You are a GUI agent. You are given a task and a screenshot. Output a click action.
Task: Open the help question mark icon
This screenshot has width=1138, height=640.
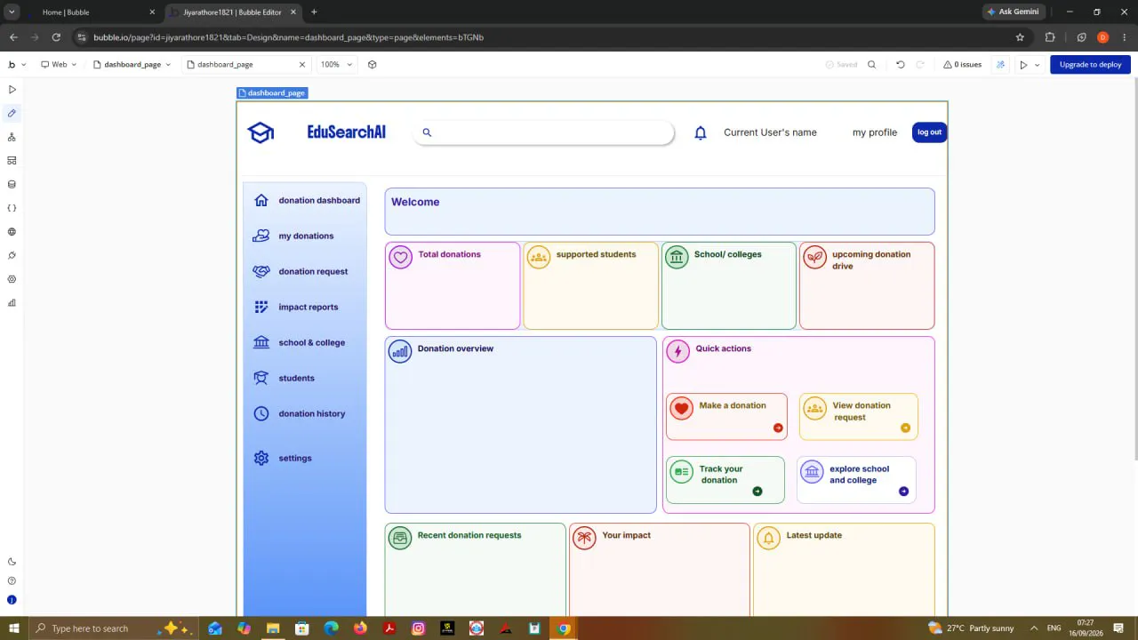point(12,580)
